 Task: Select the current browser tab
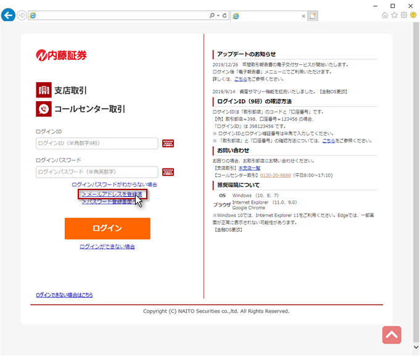pyautogui.click(x=268, y=15)
